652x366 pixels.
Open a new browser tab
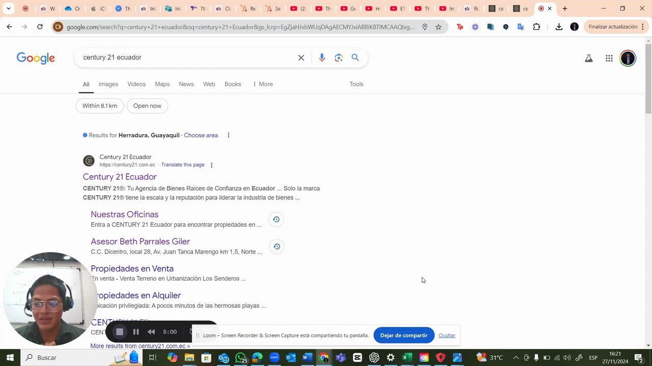point(564,9)
